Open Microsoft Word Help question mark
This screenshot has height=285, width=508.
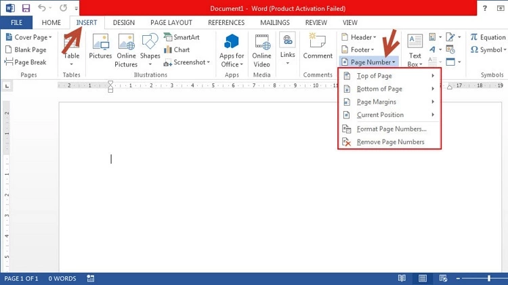point(485,8)
